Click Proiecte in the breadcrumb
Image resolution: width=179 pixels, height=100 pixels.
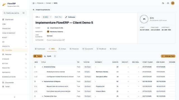click(40, 3)
